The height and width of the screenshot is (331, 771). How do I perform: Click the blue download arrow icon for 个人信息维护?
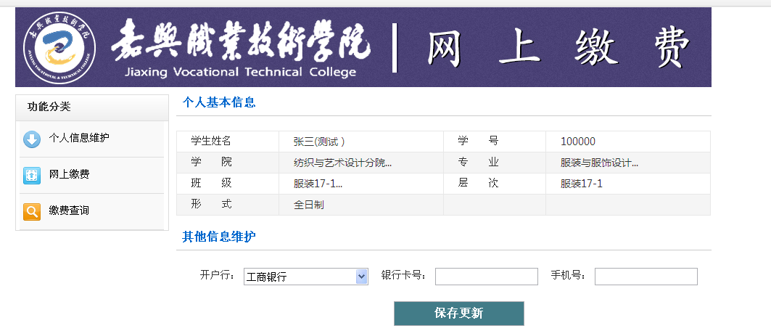coord(32,139)
